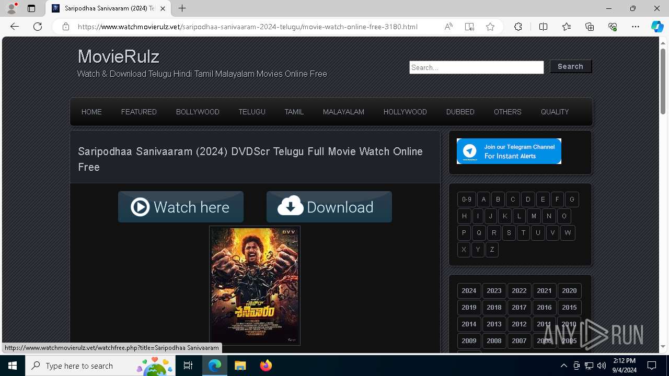Open notification center icon
The width and height of the screenshot is (669, 376).
(652, 366)
